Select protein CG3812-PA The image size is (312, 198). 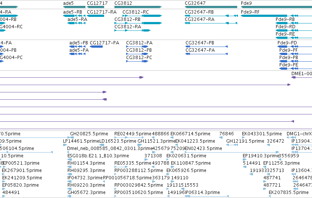[x=139, y=43]
